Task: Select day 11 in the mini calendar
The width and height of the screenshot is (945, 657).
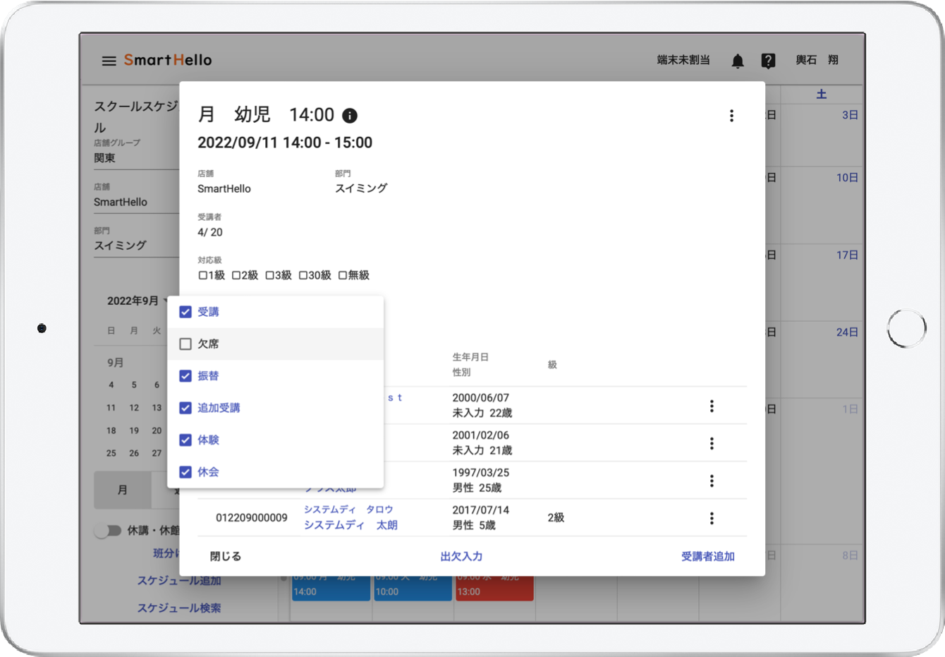Action: 111,408
